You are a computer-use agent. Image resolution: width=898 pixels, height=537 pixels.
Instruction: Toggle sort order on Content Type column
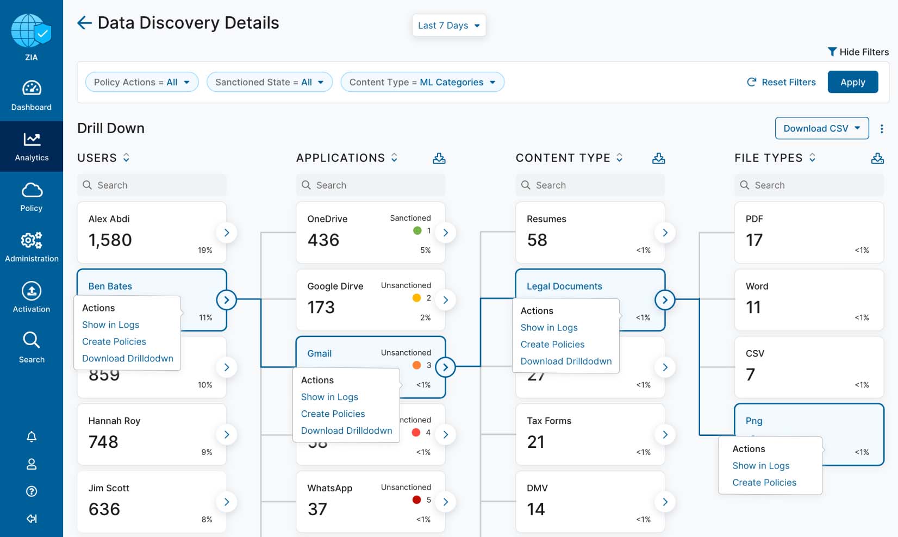(x=619, y=158)
